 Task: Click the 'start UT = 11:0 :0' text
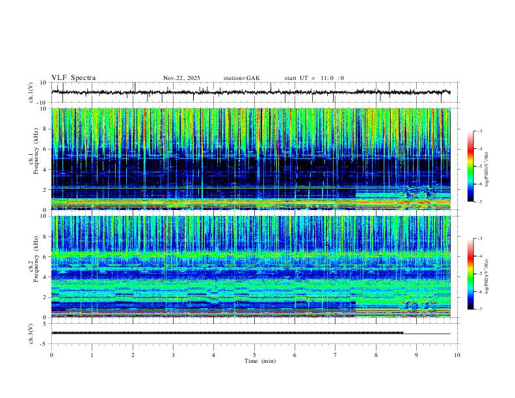[x=314, y=78]
